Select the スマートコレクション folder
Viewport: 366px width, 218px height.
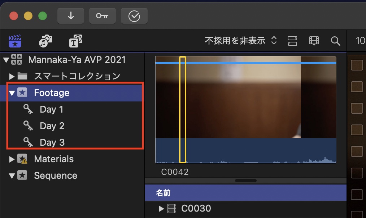coord(77,76)
